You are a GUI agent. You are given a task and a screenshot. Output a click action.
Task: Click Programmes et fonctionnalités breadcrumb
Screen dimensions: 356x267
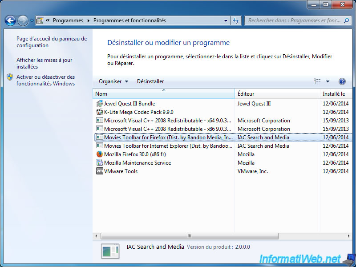[x=129, y=20]
